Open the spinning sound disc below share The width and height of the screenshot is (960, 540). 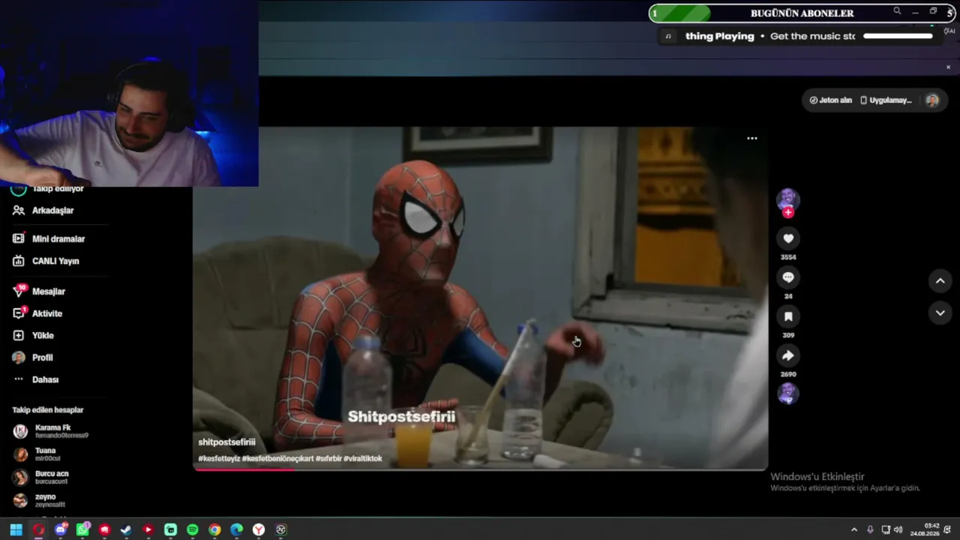pyautogui.click(x=787, y=393)
